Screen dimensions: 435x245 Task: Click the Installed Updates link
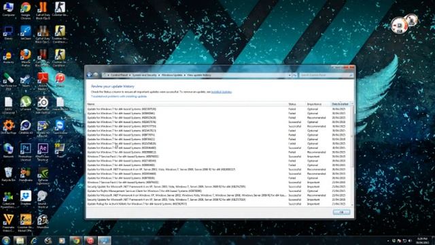pyautogui.click(x=221, y=92)
